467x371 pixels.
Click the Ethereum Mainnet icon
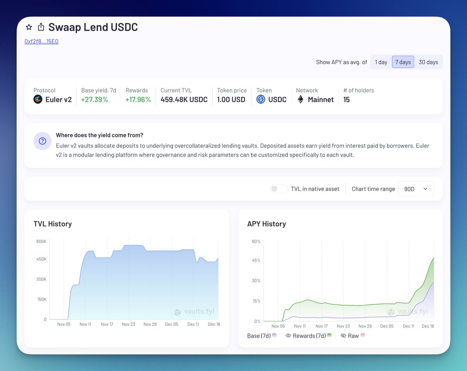click(x=300, y=100)
